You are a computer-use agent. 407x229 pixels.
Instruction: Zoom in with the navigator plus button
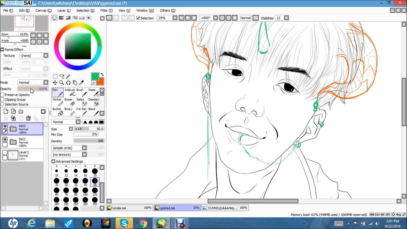[x=39, y=36]
